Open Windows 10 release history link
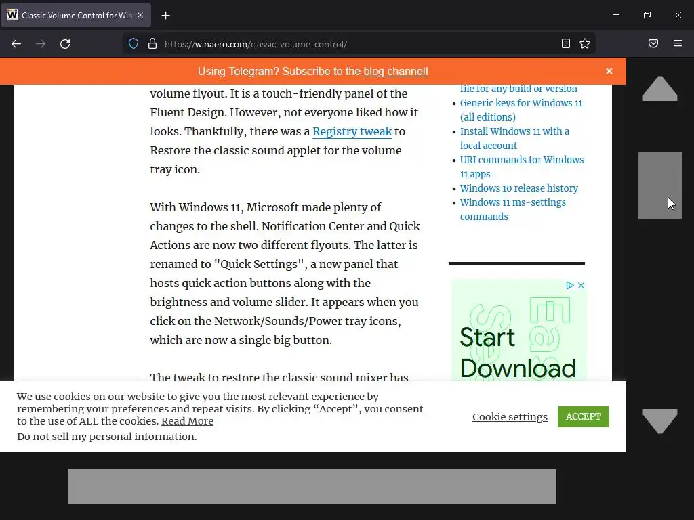 coord(518,188)
